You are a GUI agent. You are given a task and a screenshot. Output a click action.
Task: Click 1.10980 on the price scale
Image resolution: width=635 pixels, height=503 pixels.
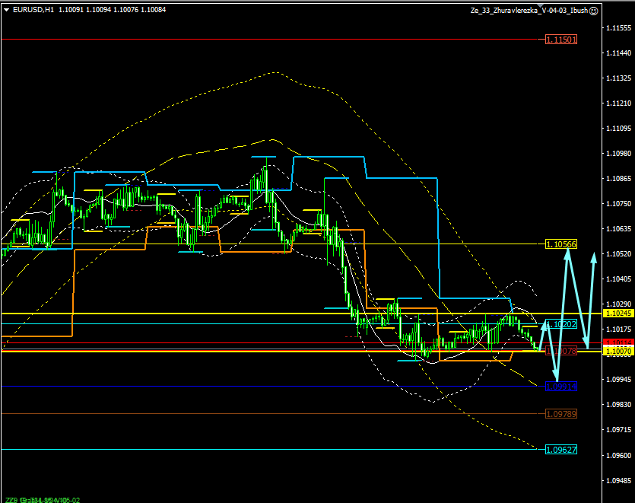pos(618,154)
